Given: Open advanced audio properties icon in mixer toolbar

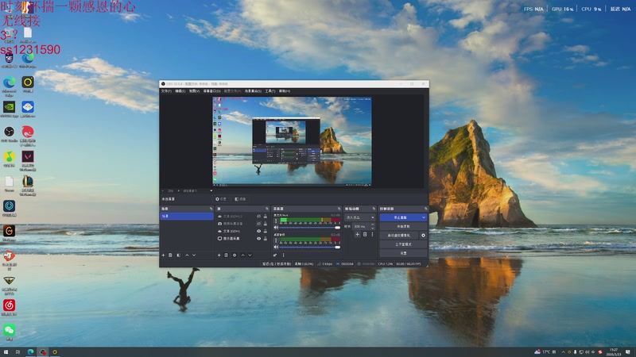Looking at the screenshot, I should point(275,255).
